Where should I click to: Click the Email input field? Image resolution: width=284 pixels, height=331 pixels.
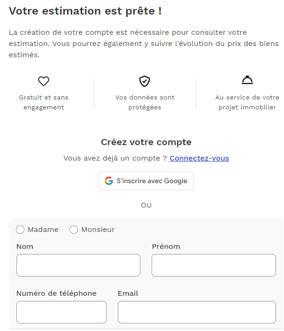click(x=197, y=312)
